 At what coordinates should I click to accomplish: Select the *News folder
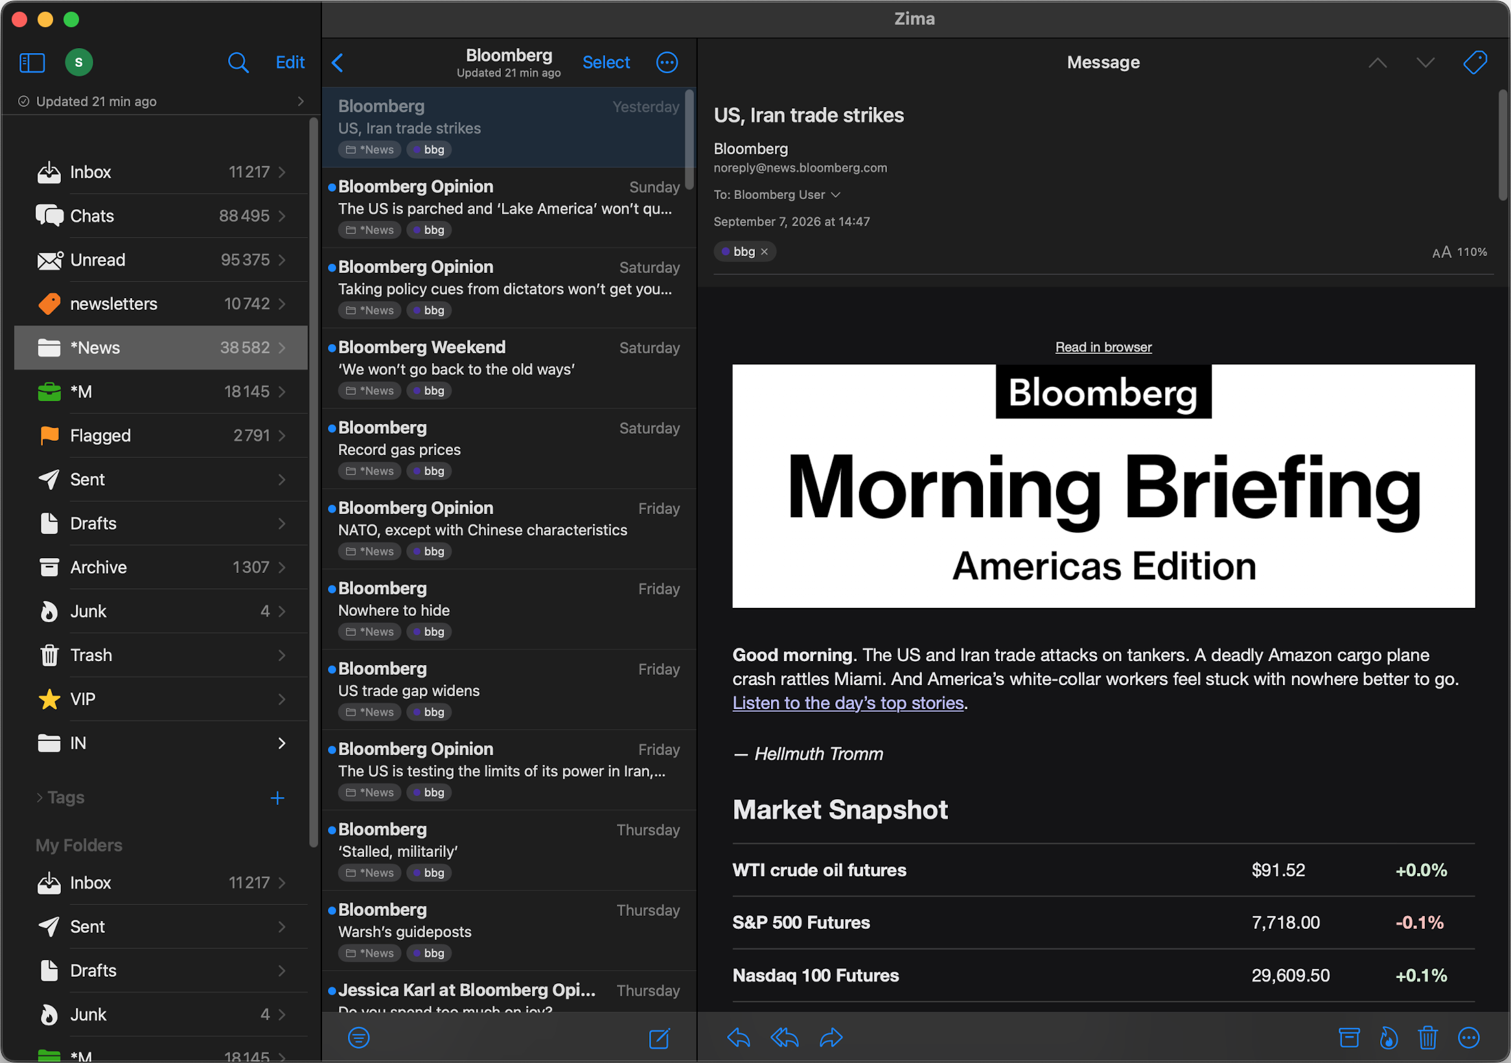coord(161,347)
